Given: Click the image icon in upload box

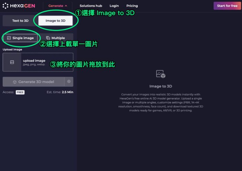Looking at the screenshot, I should (12, 62).
